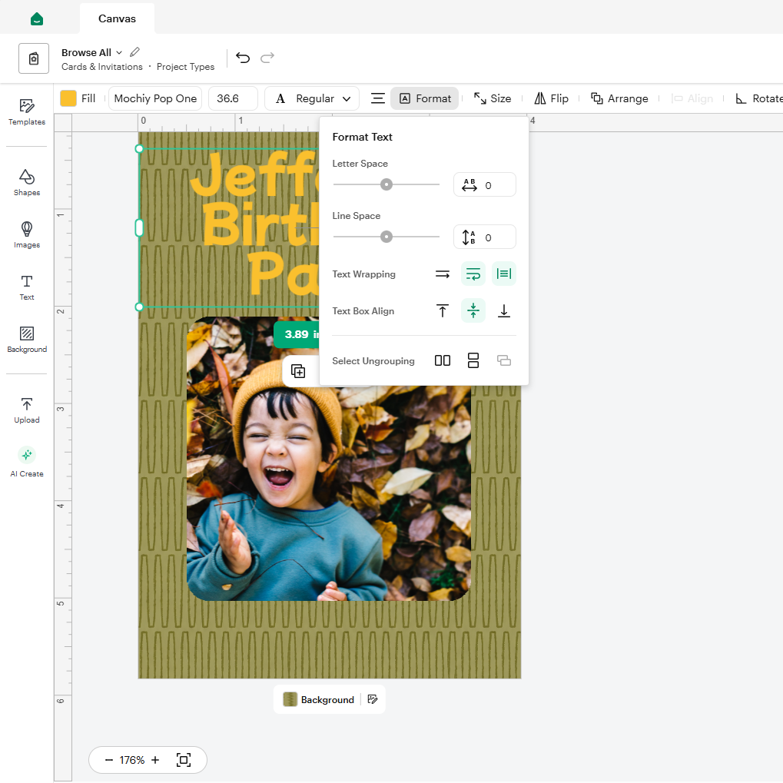
Task: Open the Templates sidebar panel
Action: (27, 112)
